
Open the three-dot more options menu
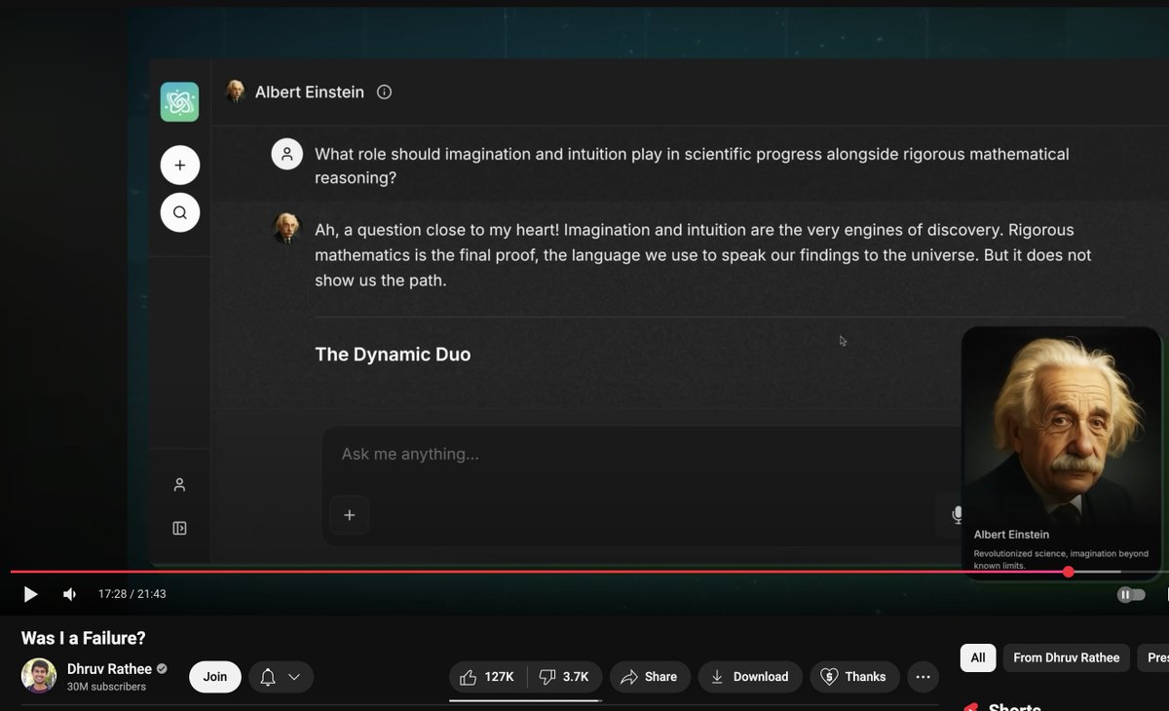coord(922,676)
